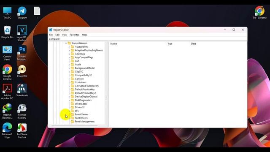Viewport: 270px width, 152px height.
Task: Expand the AppCompatFlags key
Action: [69, 57]
